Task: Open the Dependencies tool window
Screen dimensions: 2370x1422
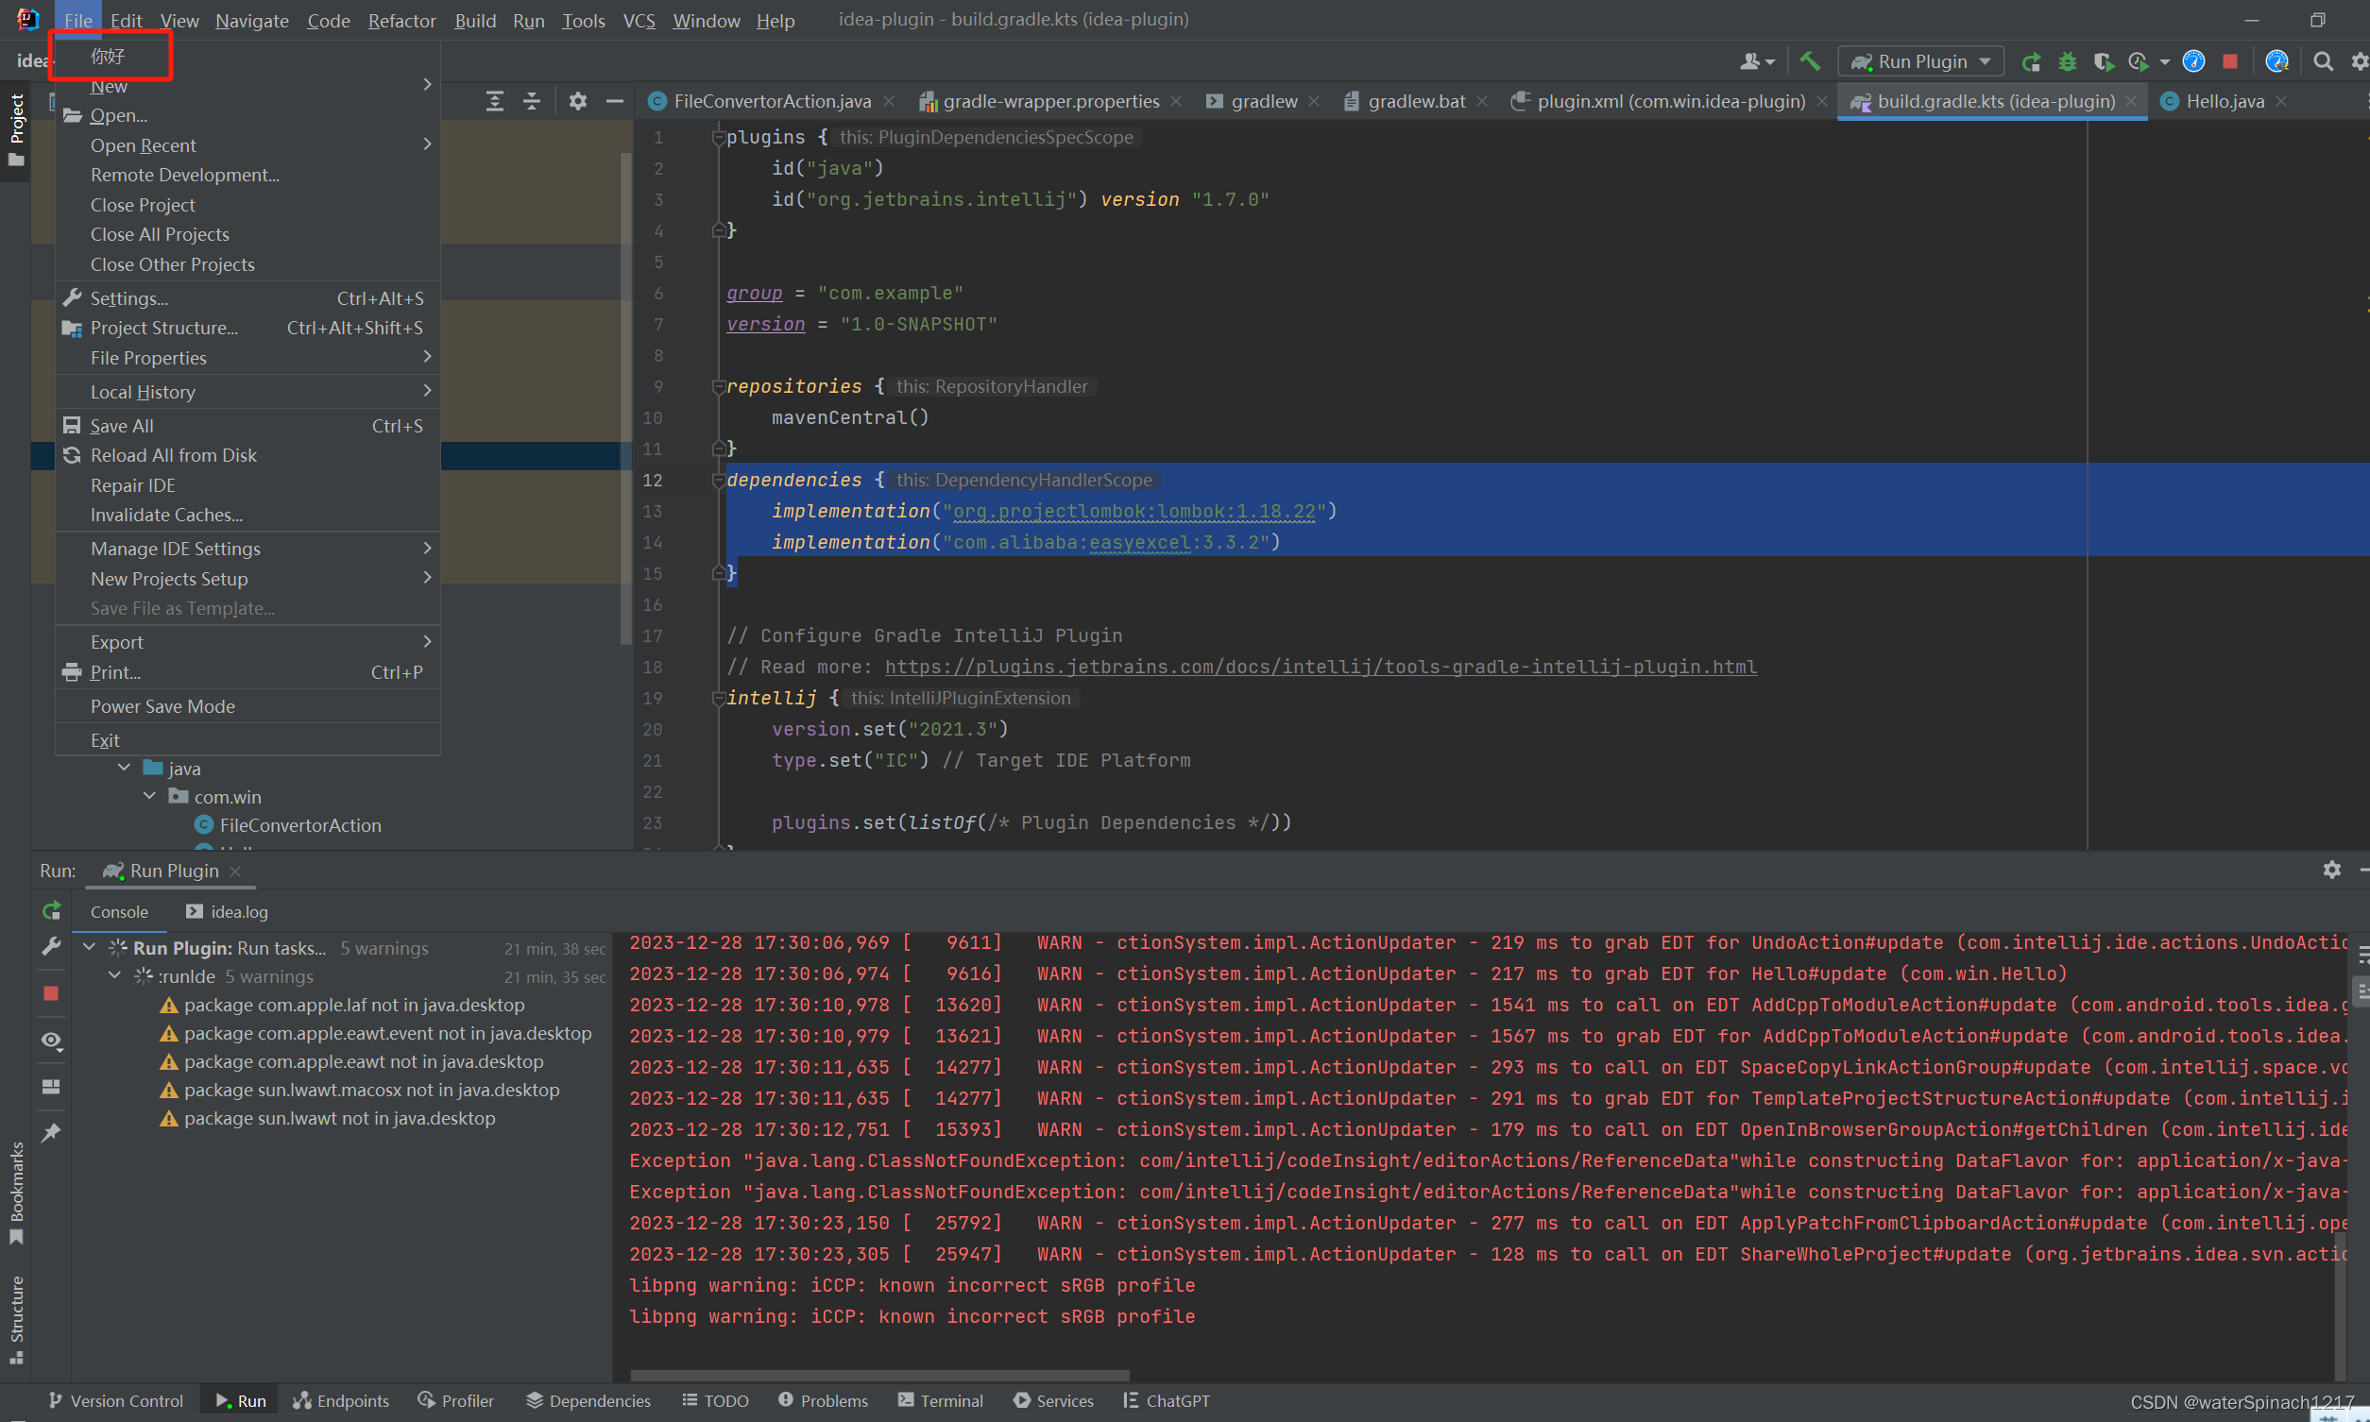Action: pyautogui.click(x=588, y=1401)
